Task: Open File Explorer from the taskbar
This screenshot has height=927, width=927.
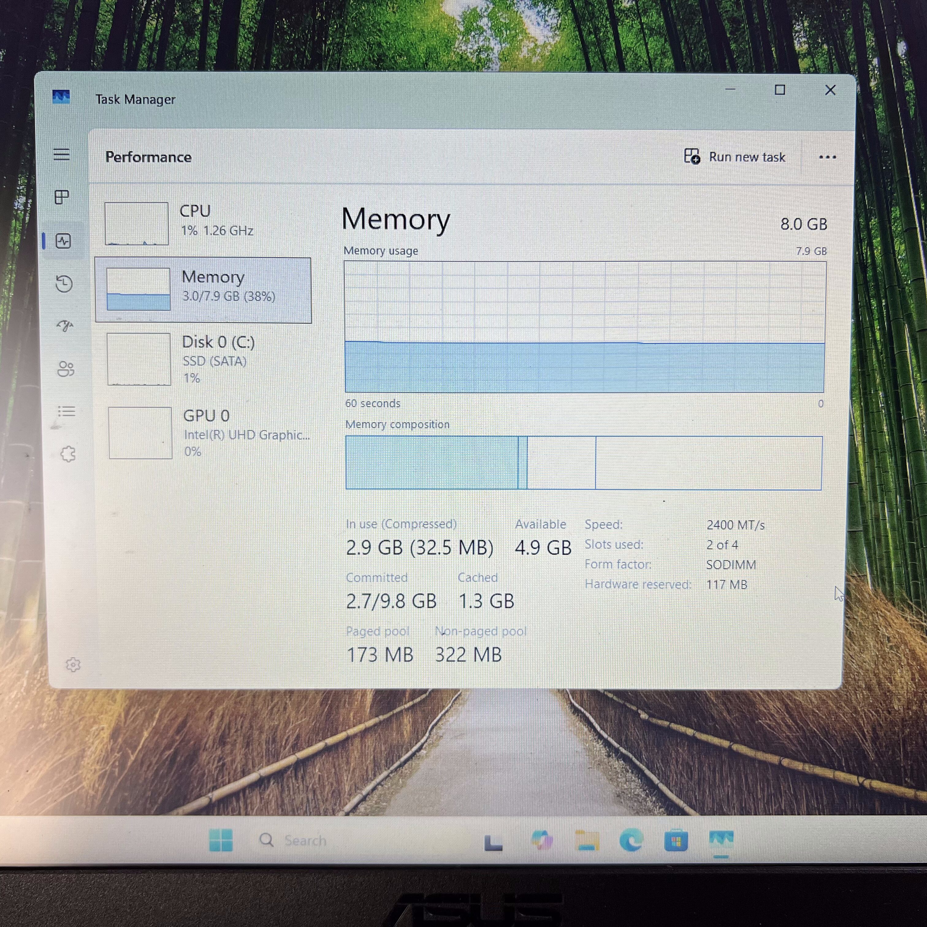Action: [x=587, y=841]
